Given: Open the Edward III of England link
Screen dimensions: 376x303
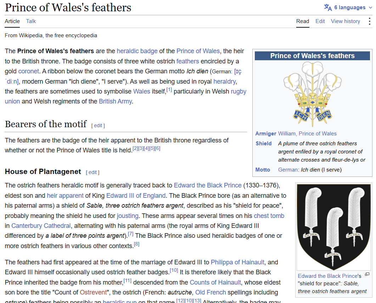Looking at the screenshot, I should tap(136, 196).
